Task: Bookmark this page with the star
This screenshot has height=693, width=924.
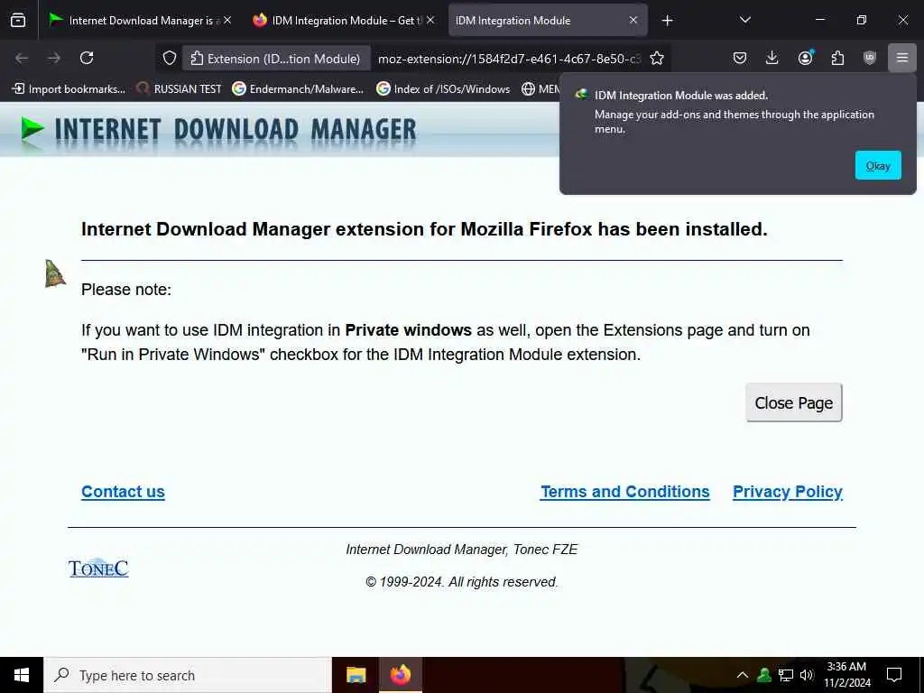Action: click(657, 59)
